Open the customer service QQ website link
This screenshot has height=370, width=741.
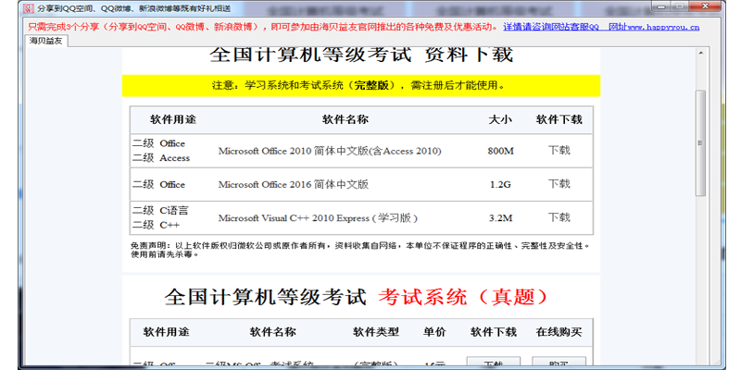pyautogui.click(x=601, y=27)
